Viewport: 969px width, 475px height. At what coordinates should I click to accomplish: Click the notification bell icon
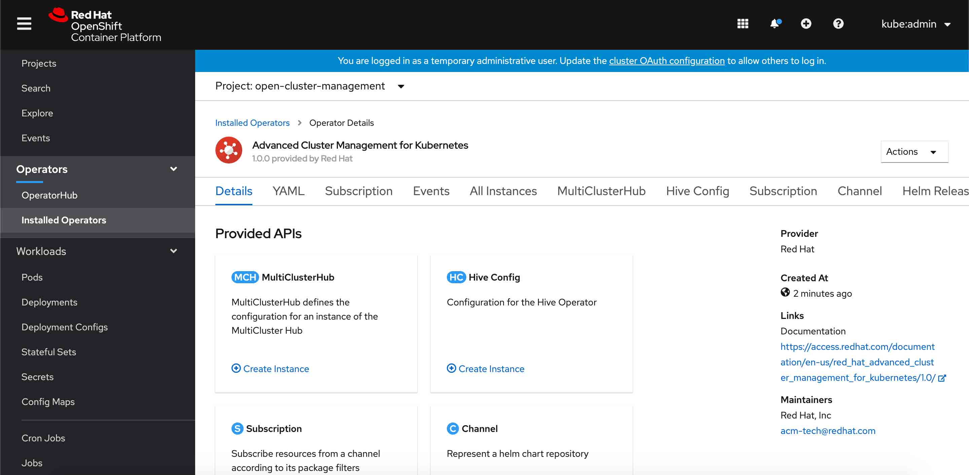click(x=774, y=24)
